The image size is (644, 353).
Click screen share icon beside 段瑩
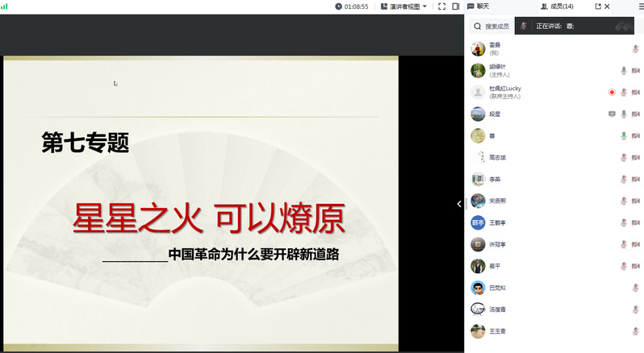point(612,114)
